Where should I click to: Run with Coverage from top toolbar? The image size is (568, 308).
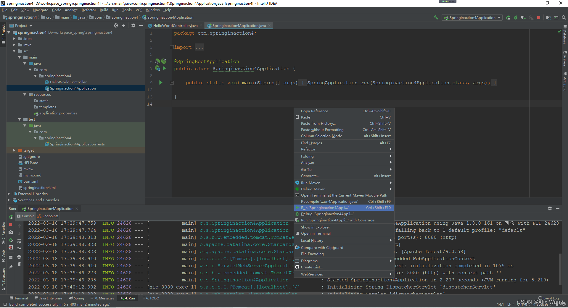(523, 17)
